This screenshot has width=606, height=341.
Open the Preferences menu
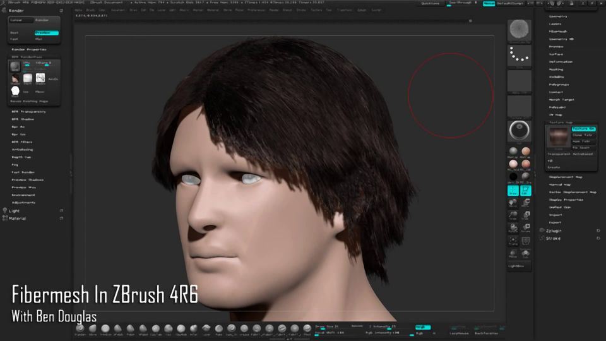(256, 10)
